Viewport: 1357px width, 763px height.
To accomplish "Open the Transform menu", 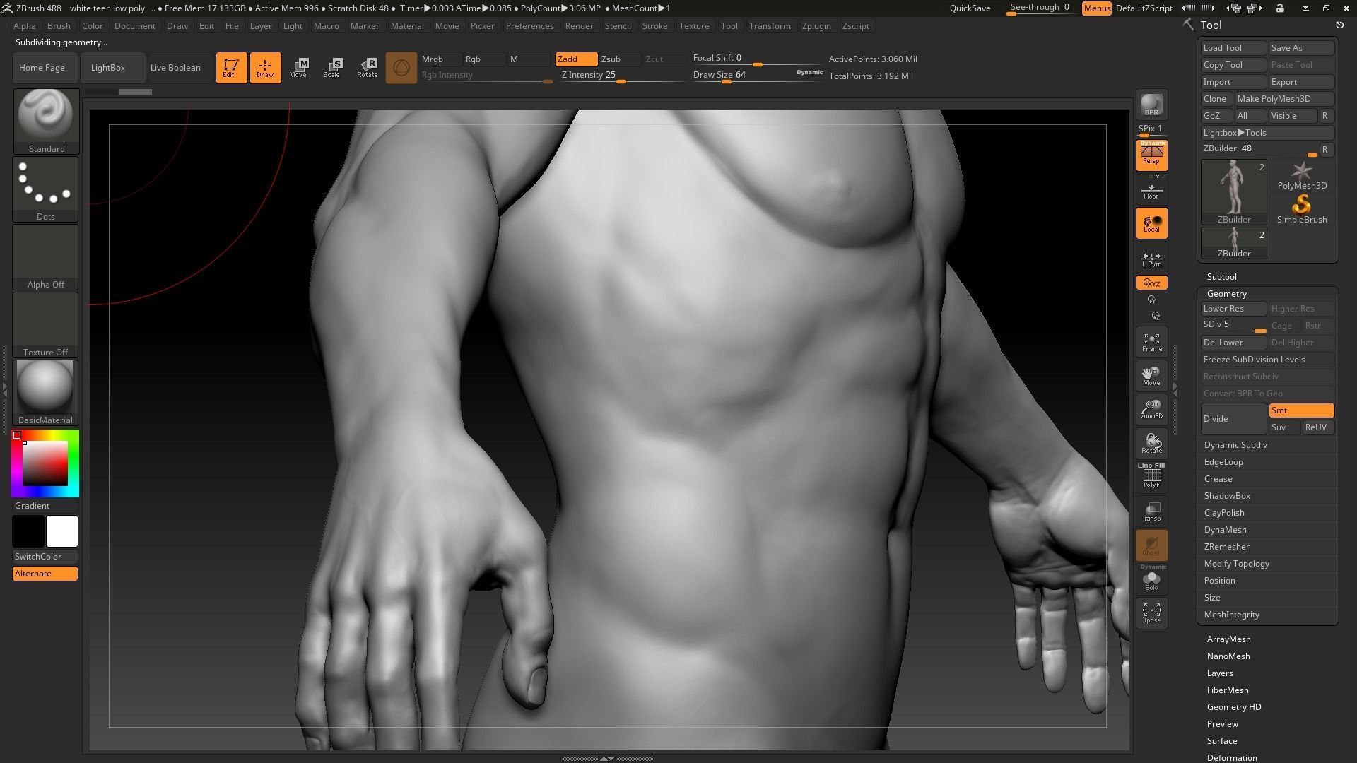I will coord(770,26).
